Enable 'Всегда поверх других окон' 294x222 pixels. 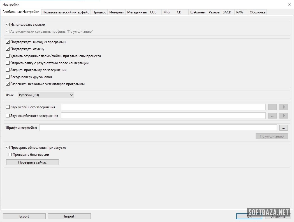coord(8,77)
